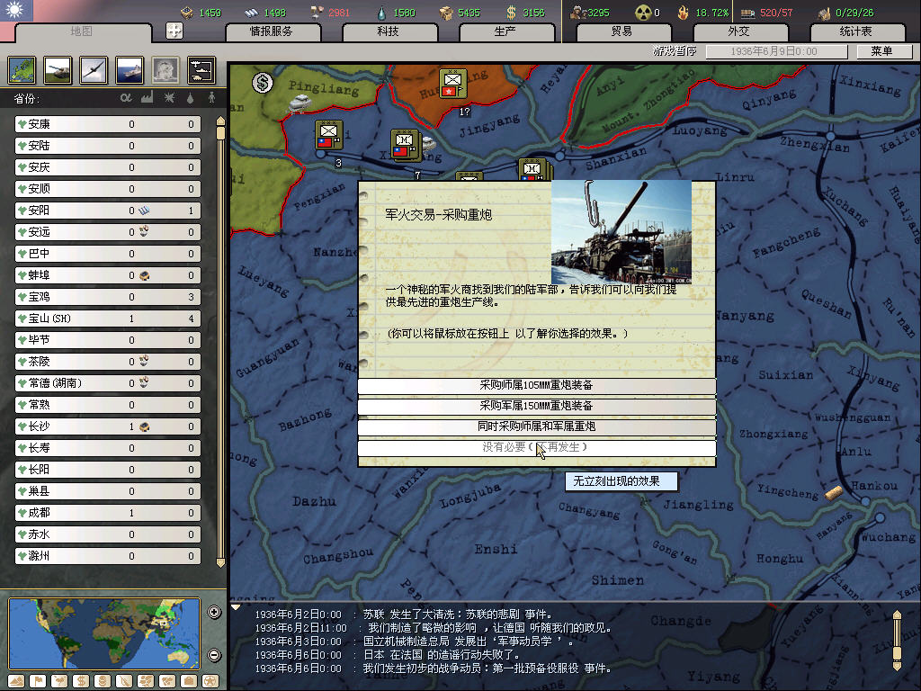Viewport: 921px width, 691px height.
Task: Click the four-arrow expand icon beside 地图 tab
Action: pos(174,31)
